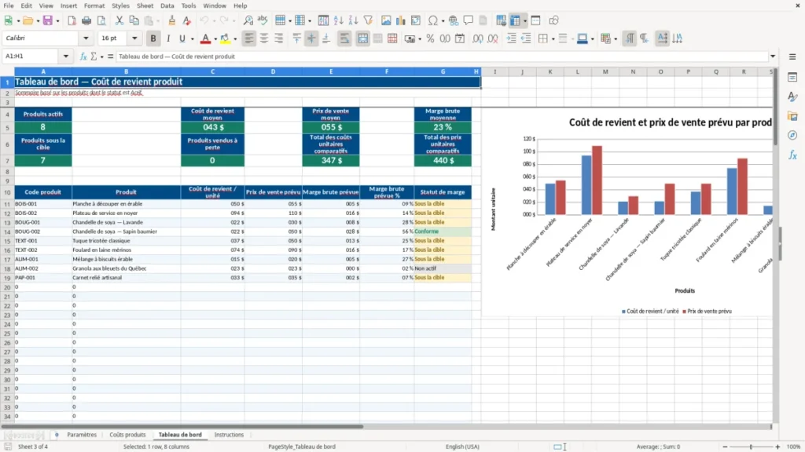Viewport: 805px width, 452px height.
Task: Click the English (USA) language status field
Action: (462, 447)
